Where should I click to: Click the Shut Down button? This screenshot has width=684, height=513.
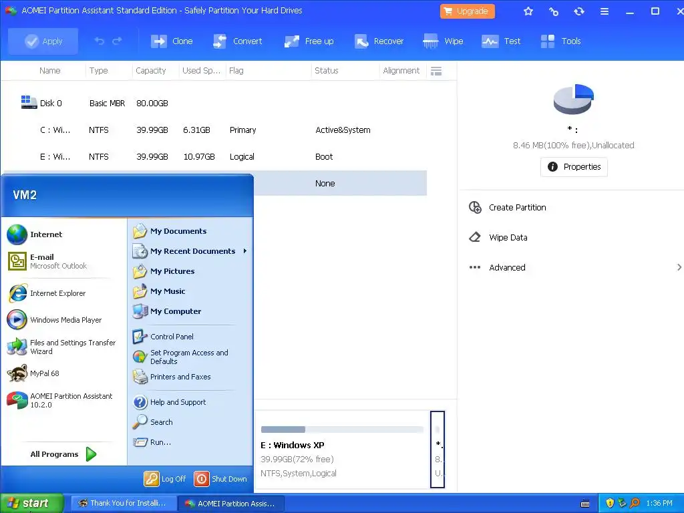[220, 479]
